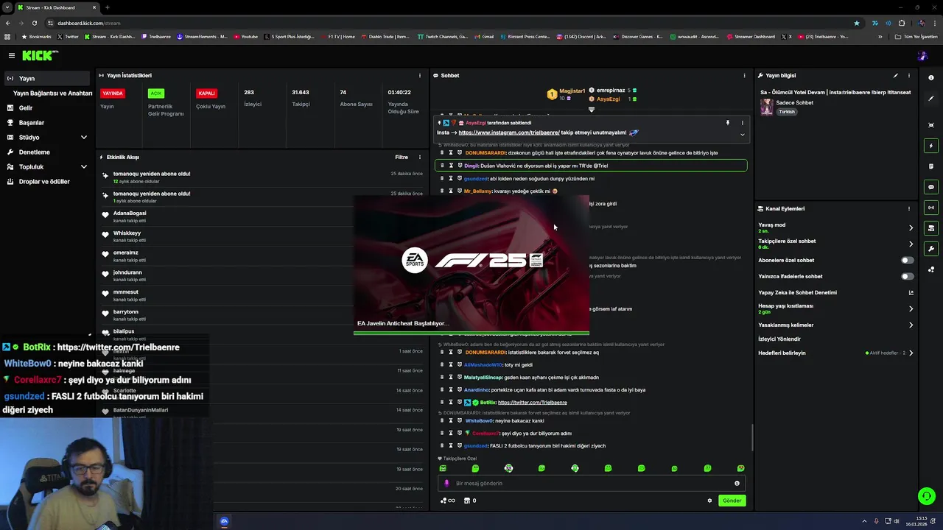The height and width of the screenshot is (530, 943).
Task: Select Yayın in left sidebar
Action: [46, 78]
